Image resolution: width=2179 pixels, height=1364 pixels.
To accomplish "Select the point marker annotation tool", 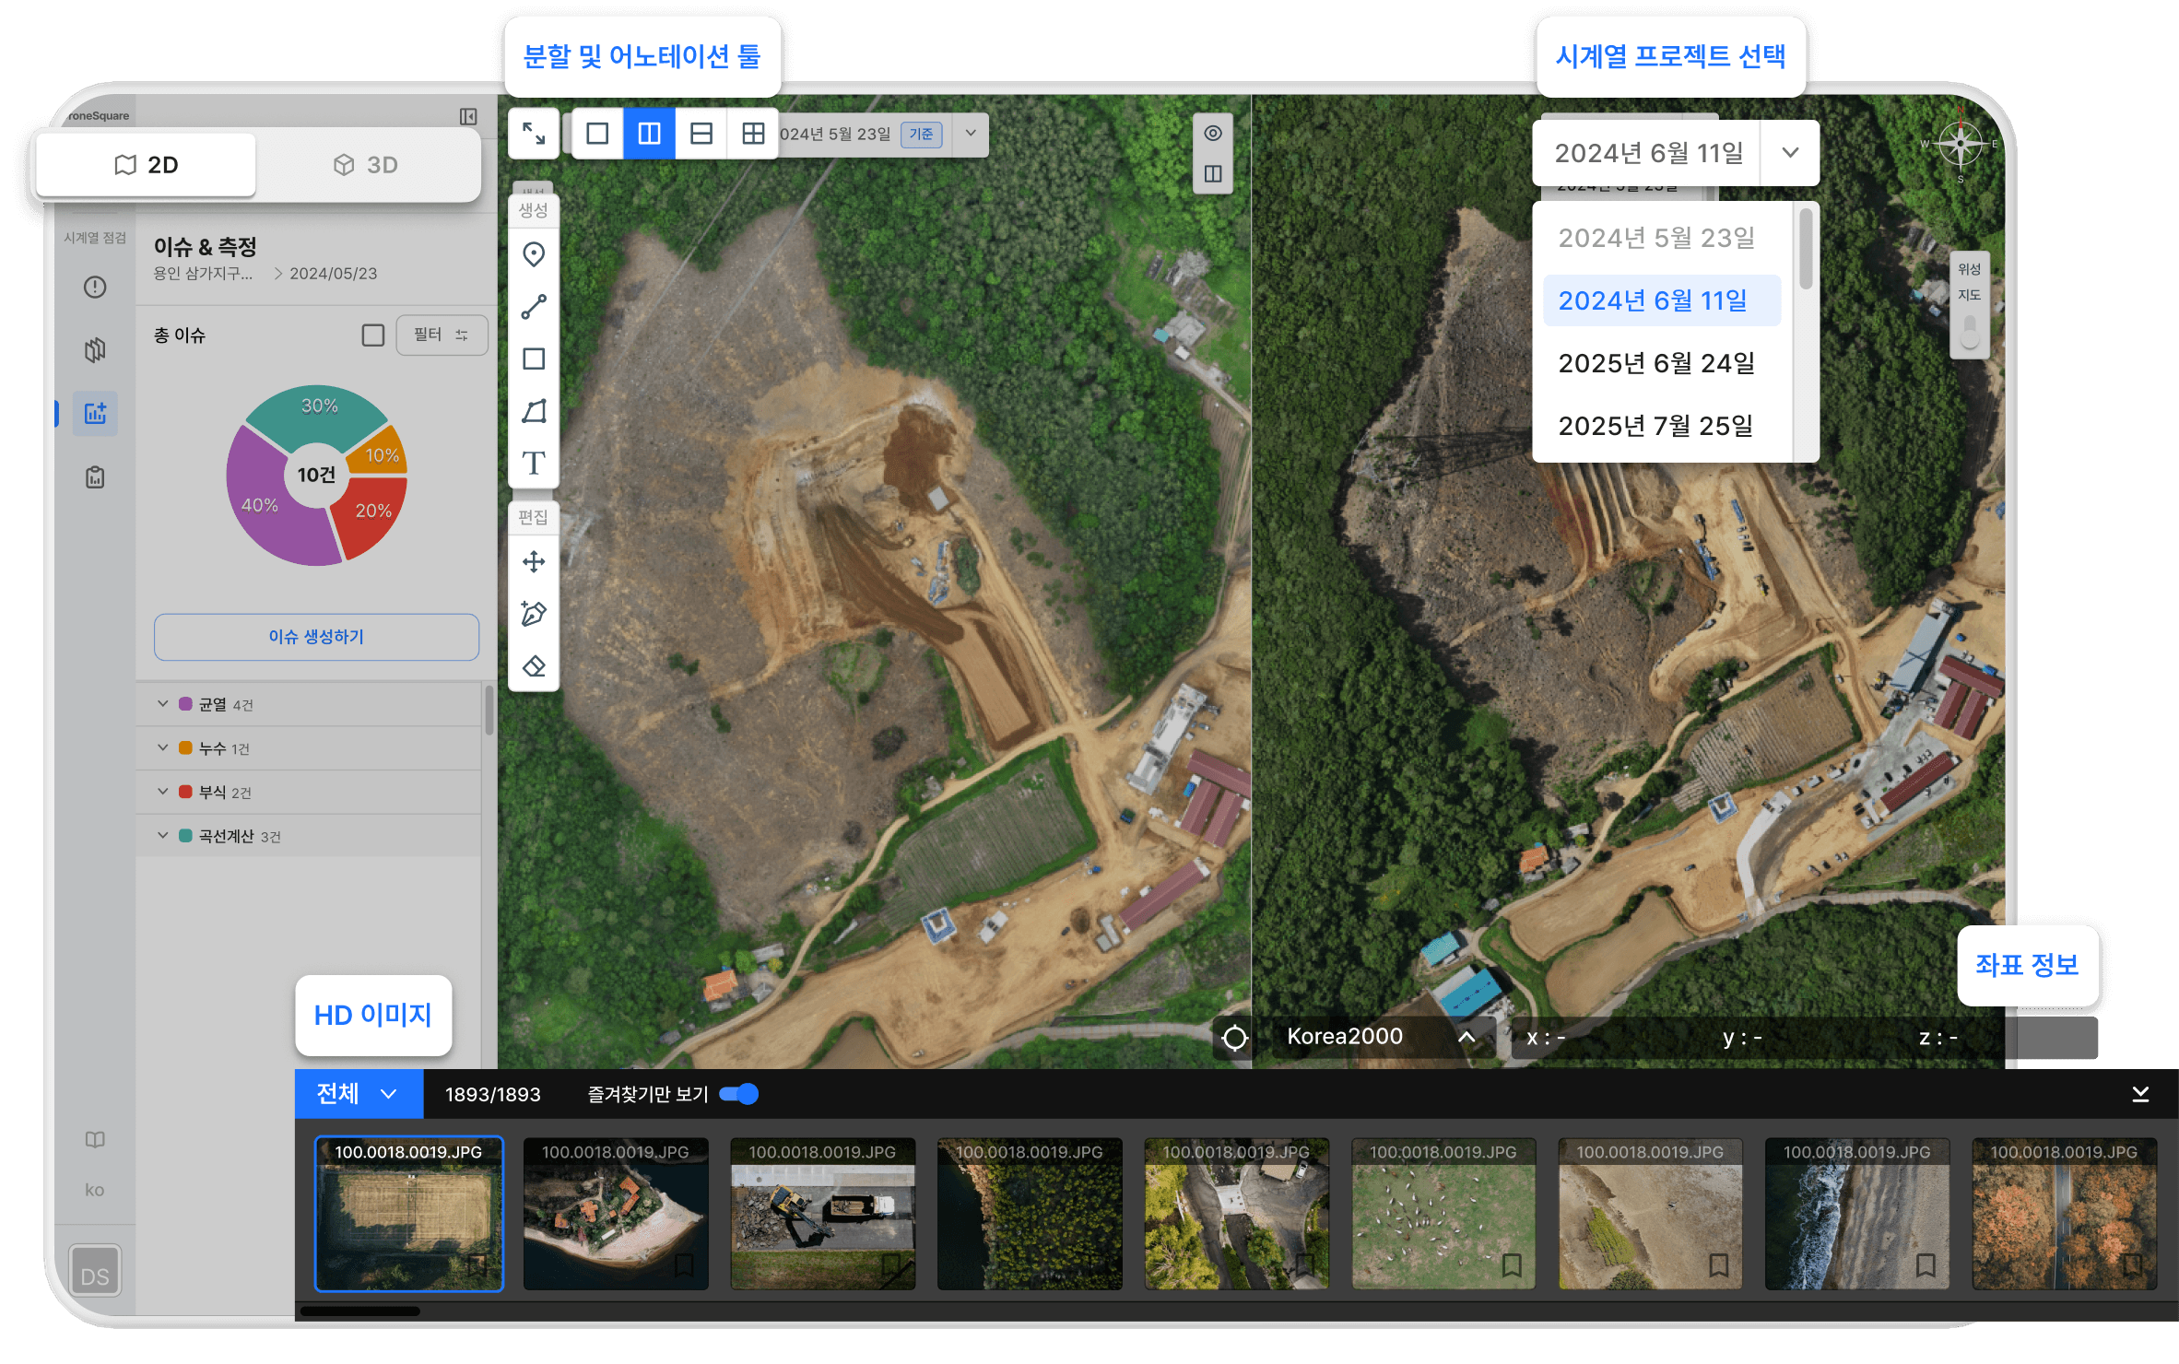I will point(534,254).
